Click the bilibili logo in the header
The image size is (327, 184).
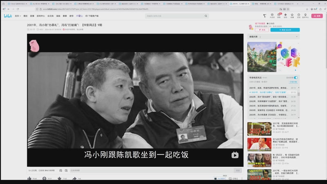pyautogui.click(x=8, y=16)
